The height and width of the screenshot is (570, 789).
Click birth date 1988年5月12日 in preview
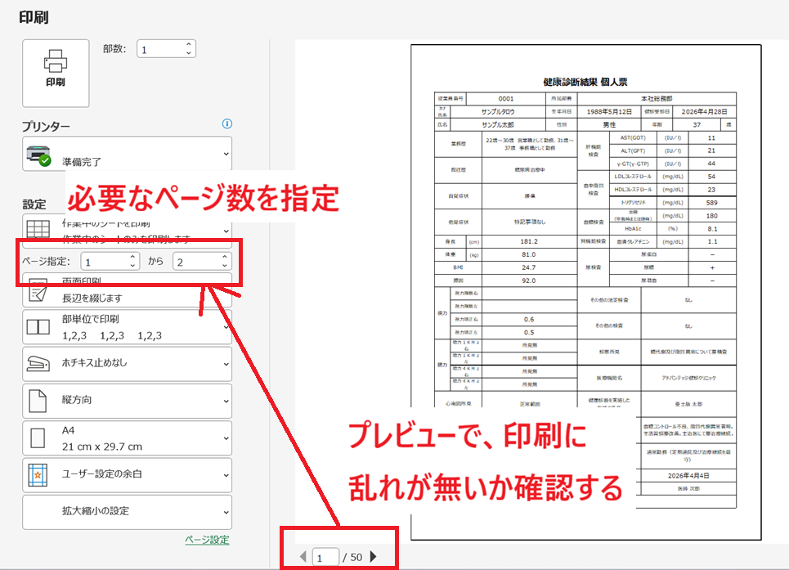(x=609, y=112)
